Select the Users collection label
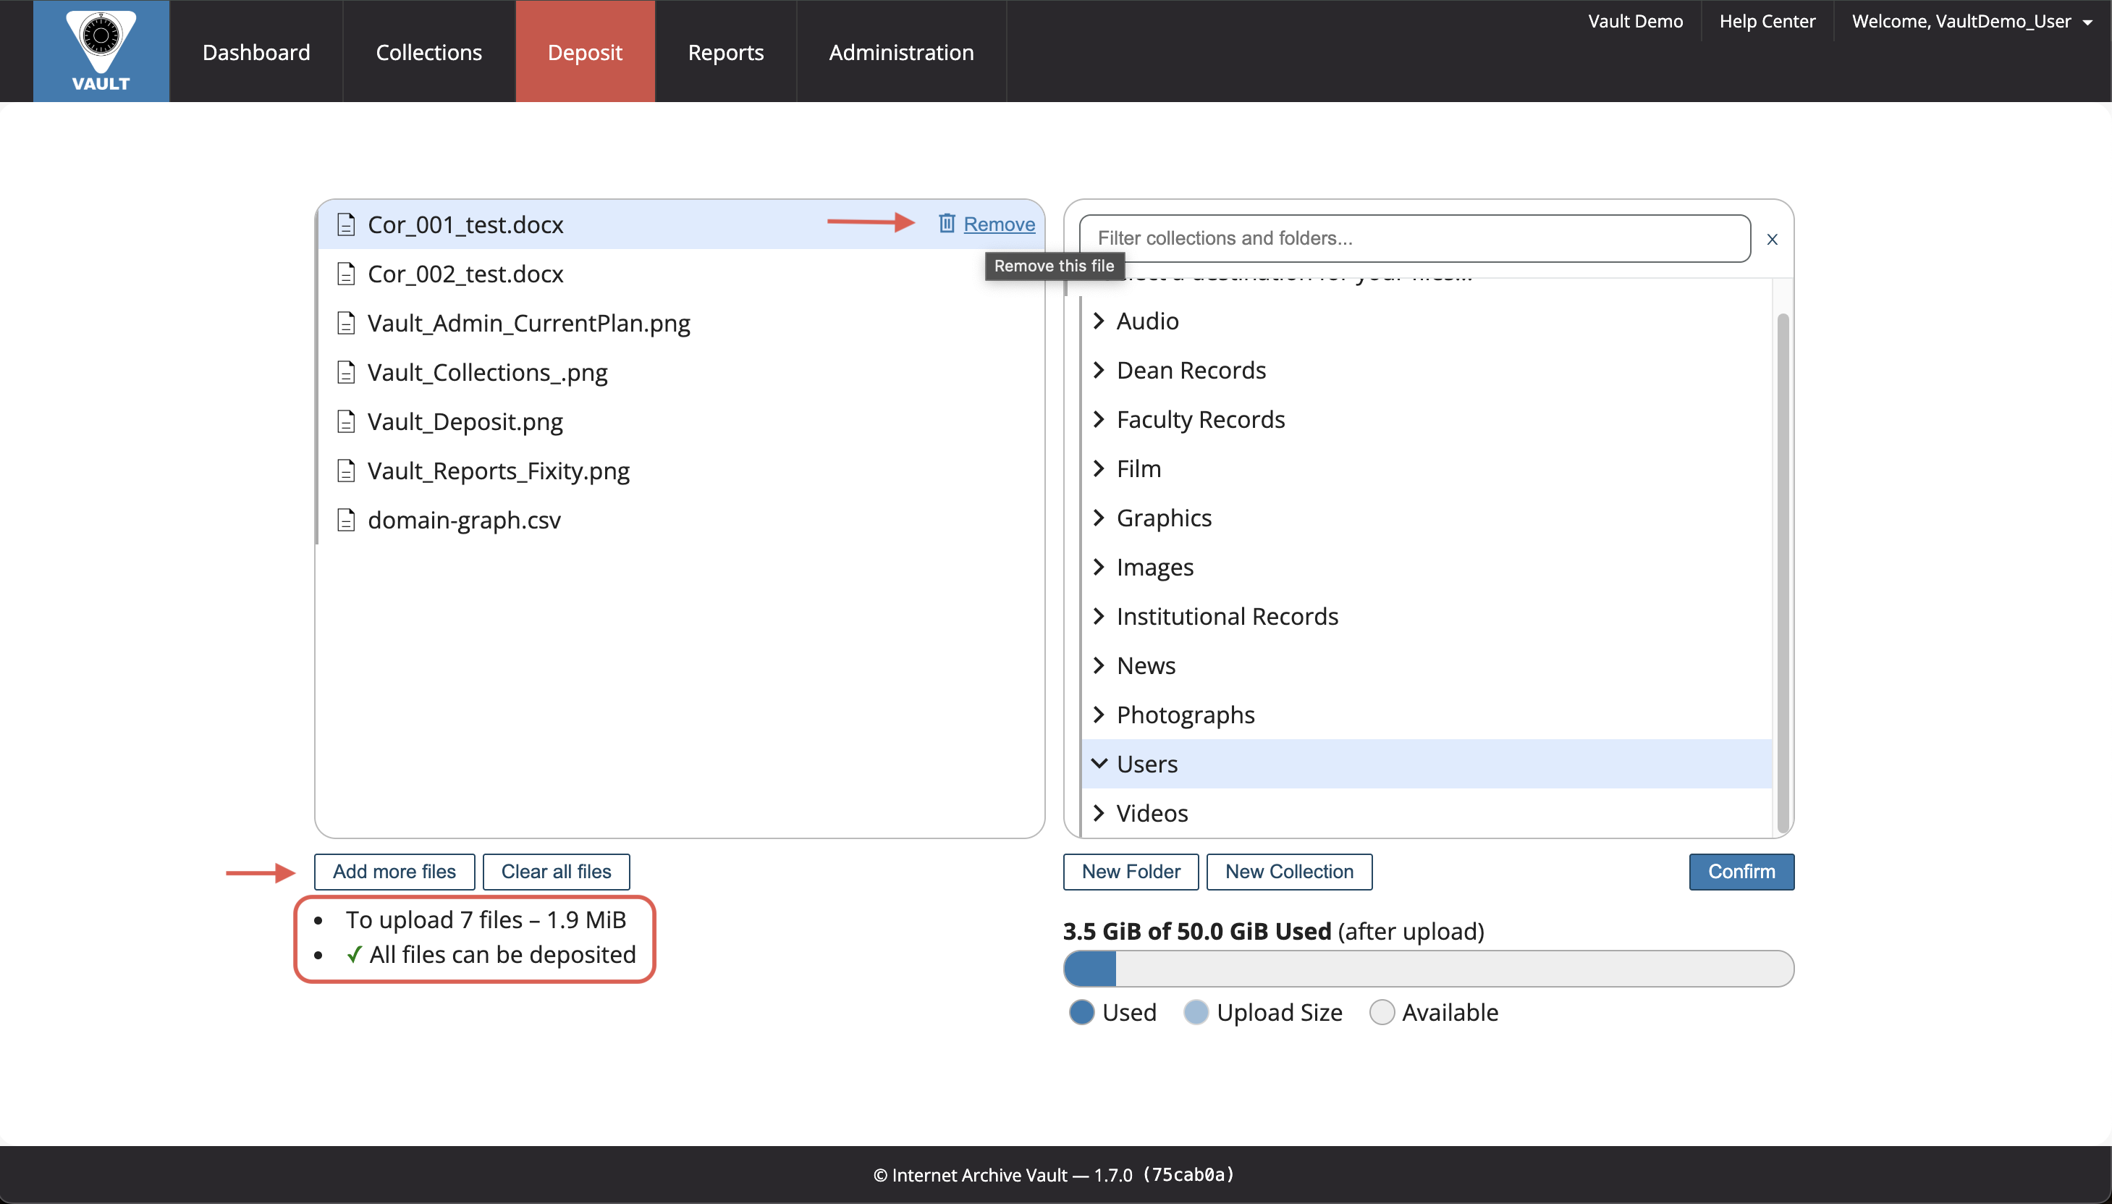Screen dimensions: 2112x1204 [1146, 764]
